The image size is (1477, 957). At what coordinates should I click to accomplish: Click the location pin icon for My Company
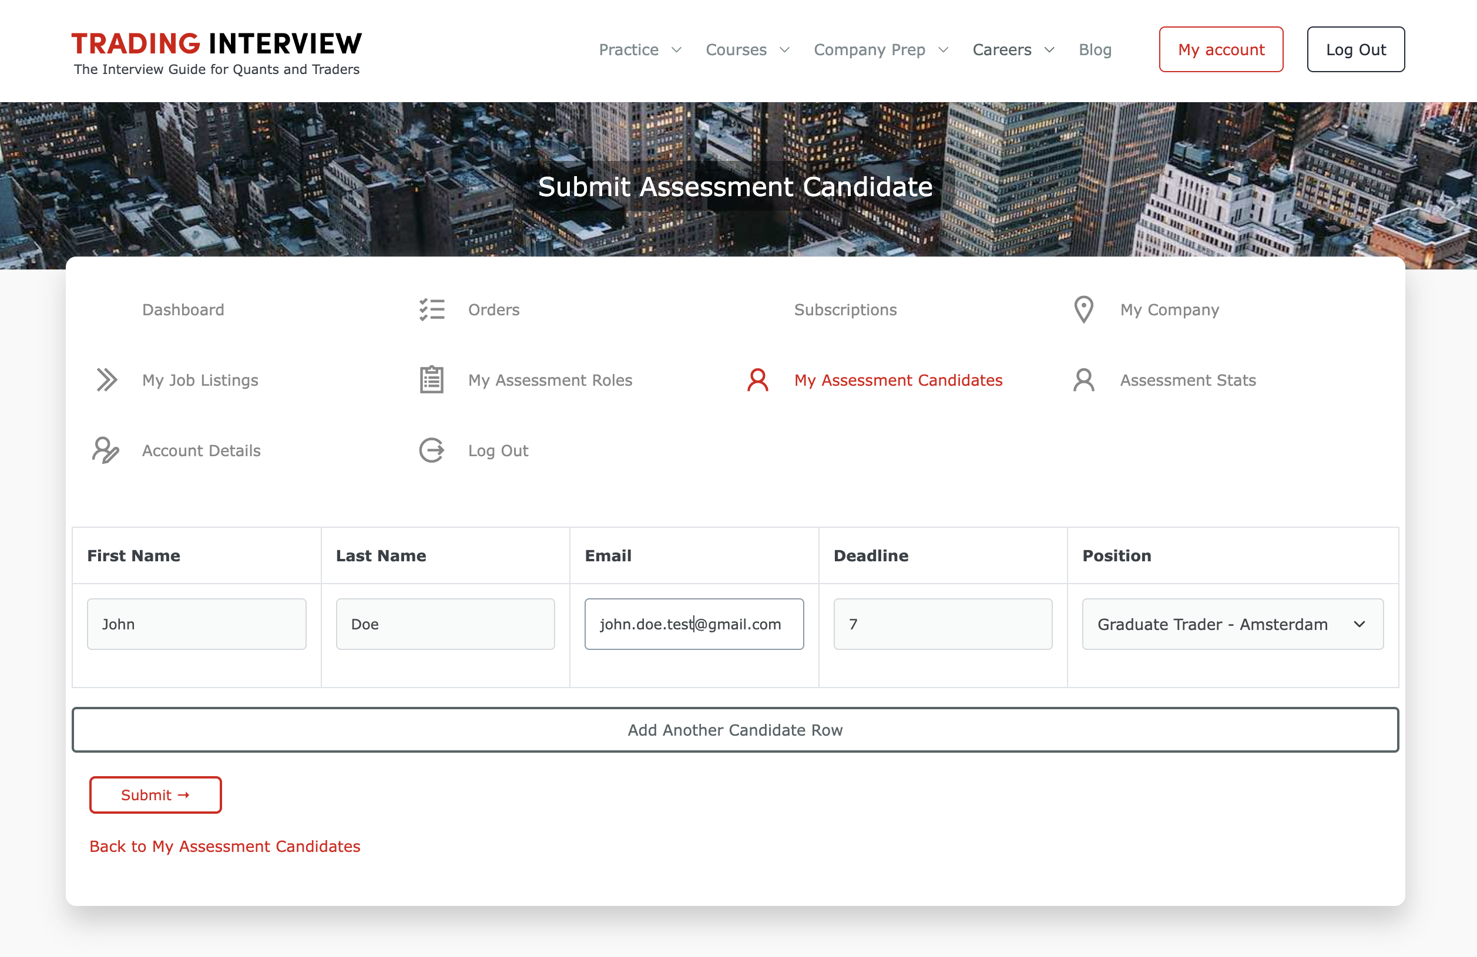click(x=1083, y=309)
